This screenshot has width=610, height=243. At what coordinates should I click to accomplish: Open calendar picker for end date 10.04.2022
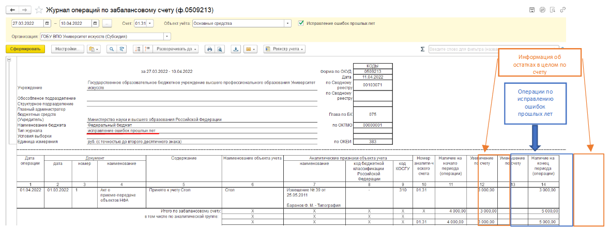pos(95,23)
